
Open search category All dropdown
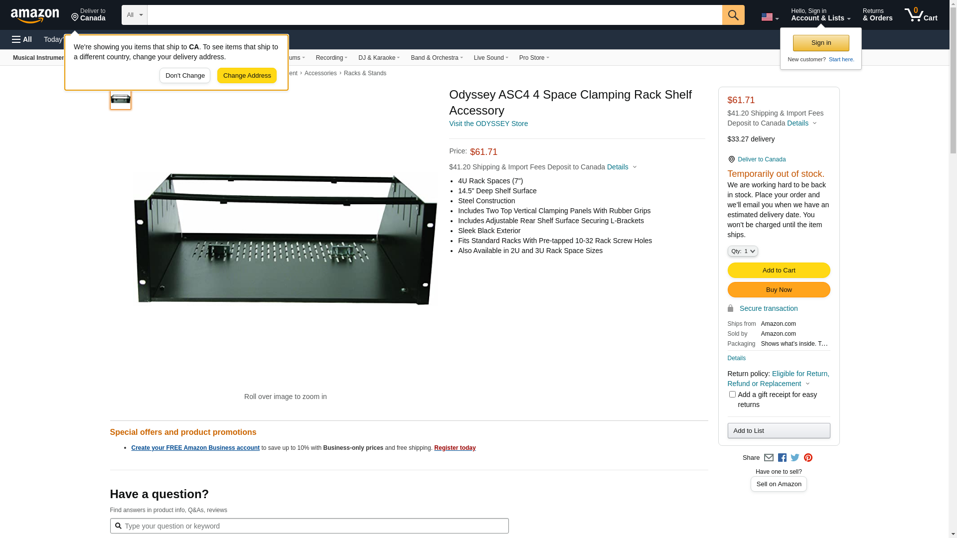(x=135, y=15)
